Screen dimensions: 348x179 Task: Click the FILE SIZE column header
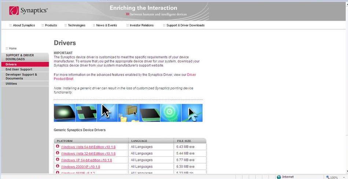(x=184, y=141)
